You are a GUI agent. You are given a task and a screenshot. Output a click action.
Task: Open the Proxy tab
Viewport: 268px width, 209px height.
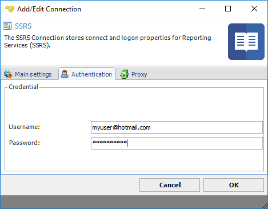point(134,74)
